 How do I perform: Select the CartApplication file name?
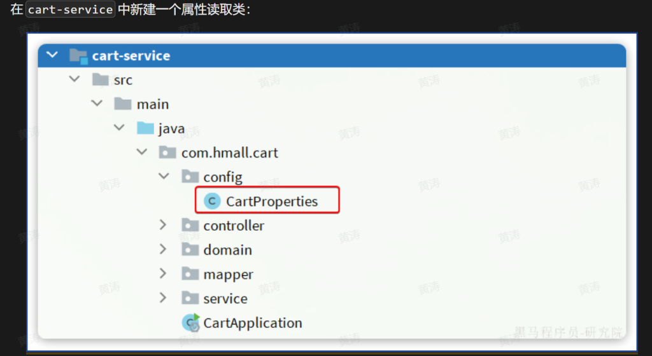(253, 323)
